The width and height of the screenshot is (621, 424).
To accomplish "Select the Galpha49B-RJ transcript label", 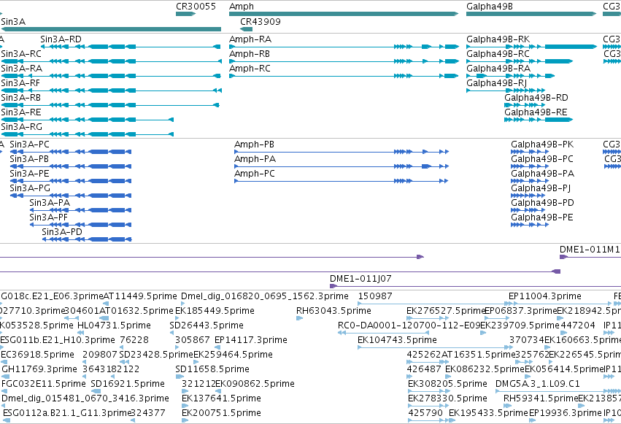I will click(497, 83).
